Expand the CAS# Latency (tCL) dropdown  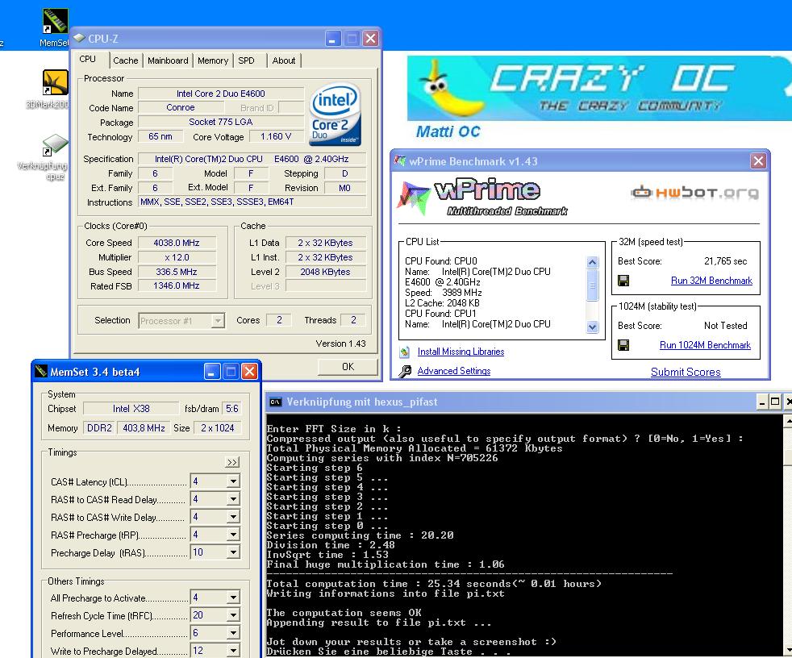[x=233, y=481]
